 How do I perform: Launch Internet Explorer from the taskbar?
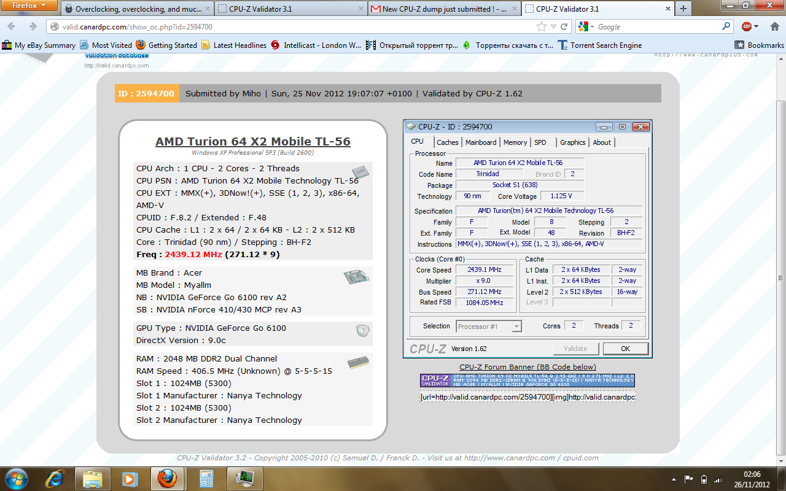(55, 479)
